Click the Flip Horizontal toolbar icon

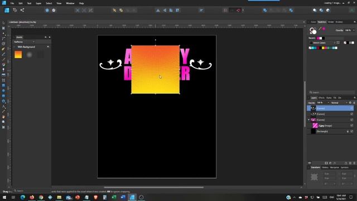[158, 10]
